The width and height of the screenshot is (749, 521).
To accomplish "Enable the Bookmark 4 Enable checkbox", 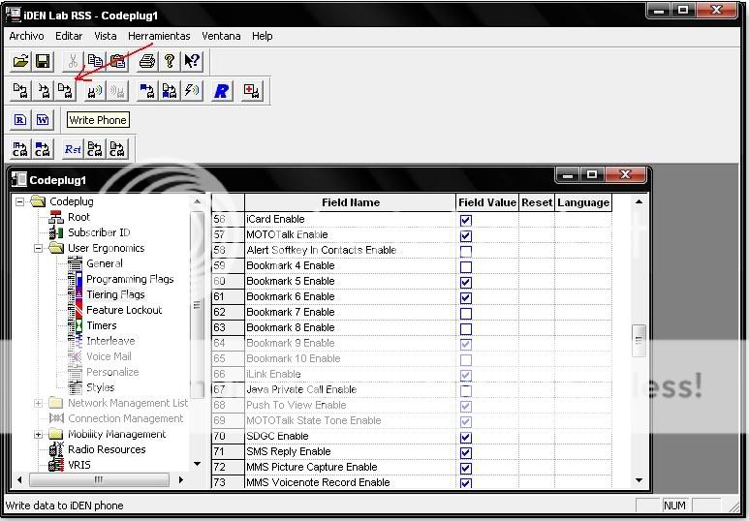I will coord(466,266).
